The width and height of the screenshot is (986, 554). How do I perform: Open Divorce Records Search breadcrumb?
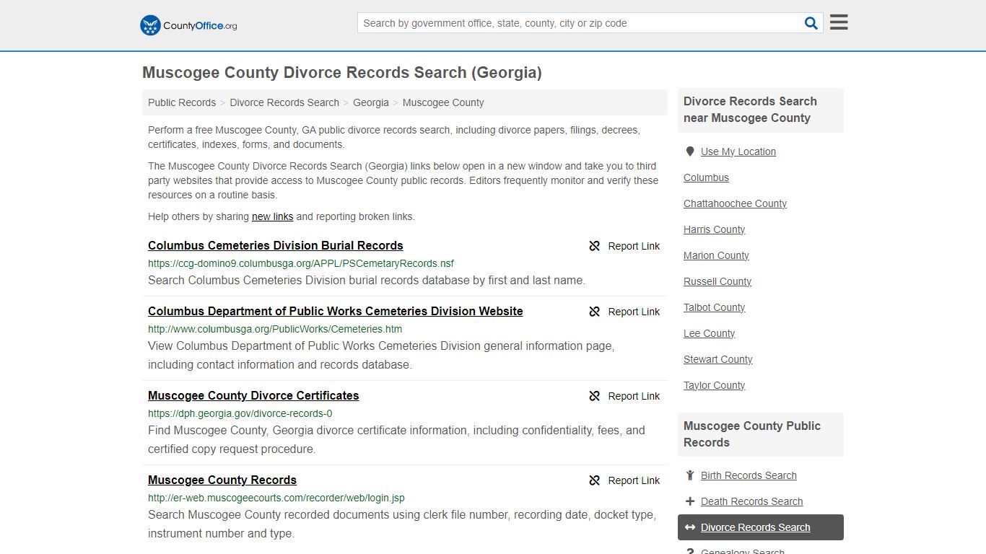(284, 102)
